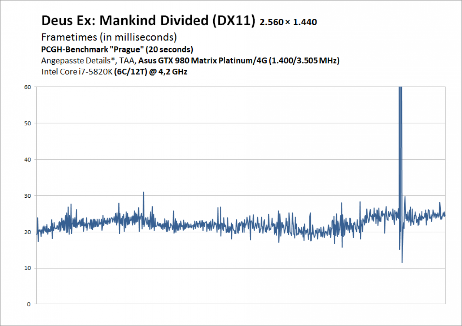This screenshot has width=462, height=326.
Task: Click the y-axis label '10'
Action: pyautogui.click(x=28, y=268)
